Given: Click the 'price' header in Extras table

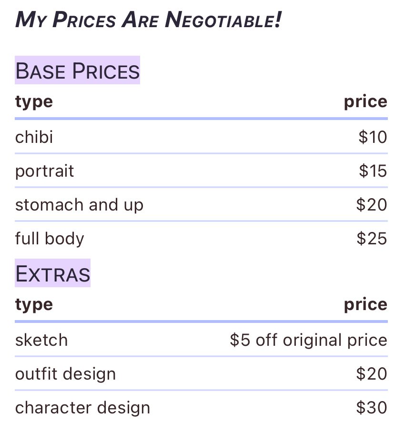Looking at the screenshot, I should (x=365, y=305).
